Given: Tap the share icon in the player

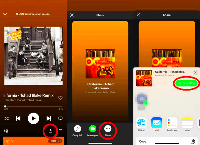Looking at the screenshot, I should [x=50, y=131].
